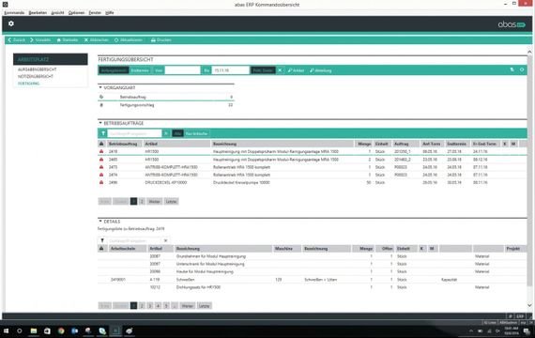Click the red warning icon of order 2465

pos(101,159)
